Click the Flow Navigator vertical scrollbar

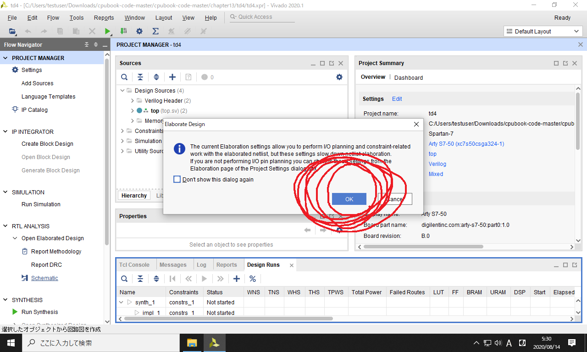107,151
